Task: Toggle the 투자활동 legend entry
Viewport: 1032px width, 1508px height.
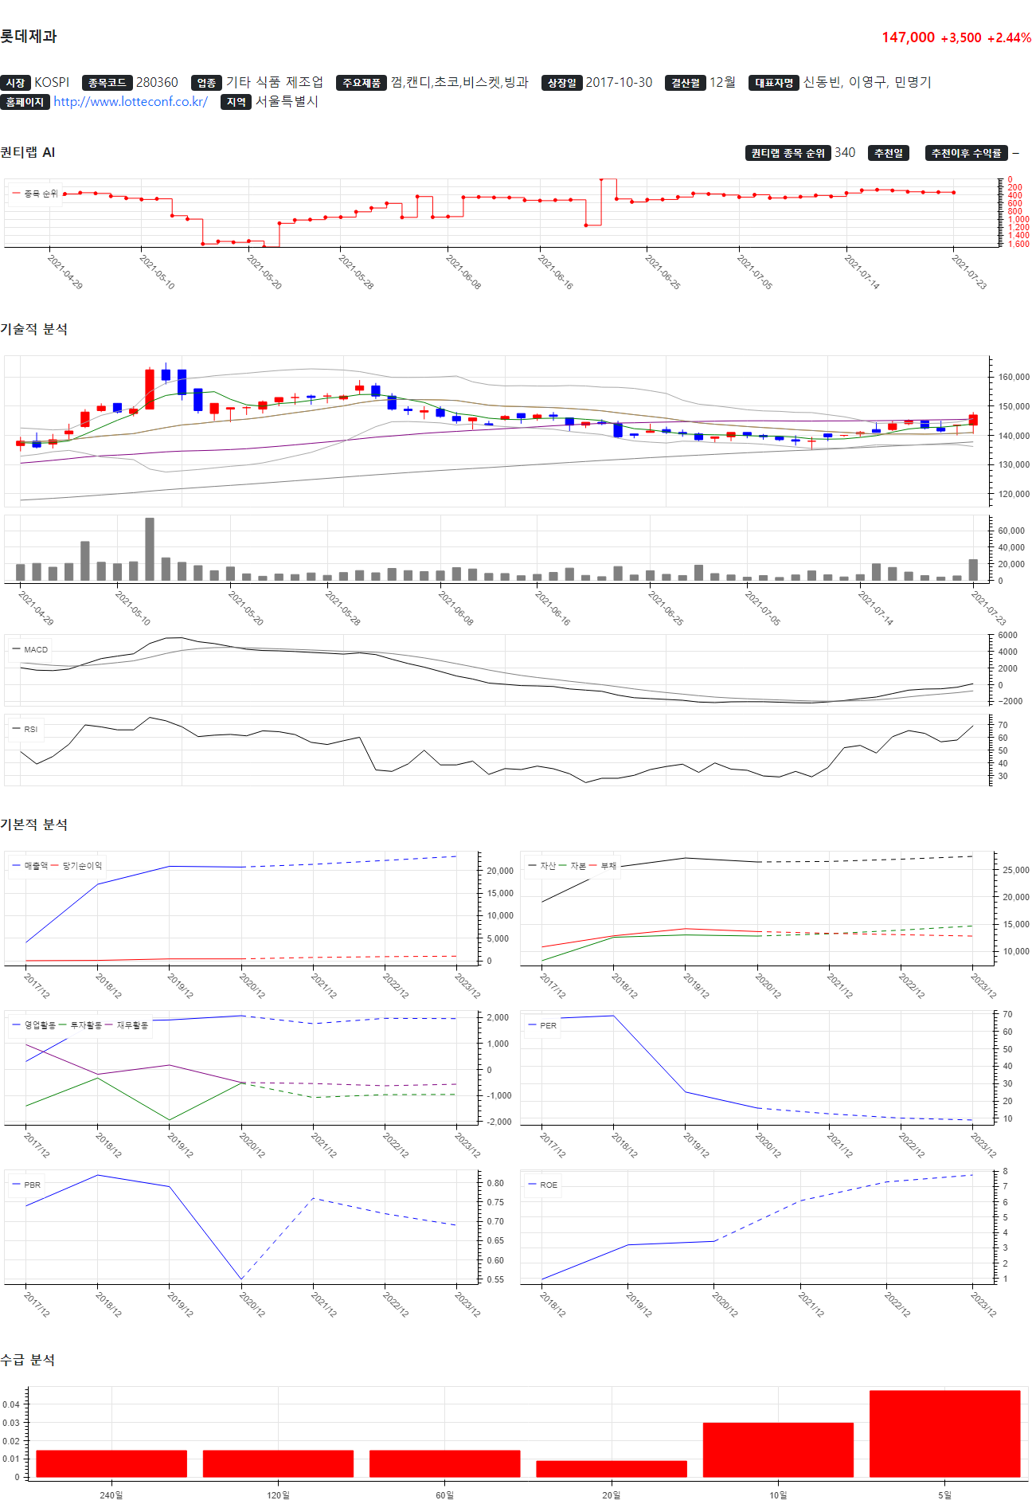Action: point(80,1026)
